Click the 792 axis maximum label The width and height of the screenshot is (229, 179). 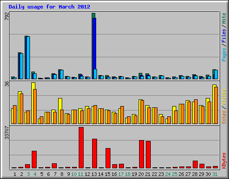tap(7, 16)
